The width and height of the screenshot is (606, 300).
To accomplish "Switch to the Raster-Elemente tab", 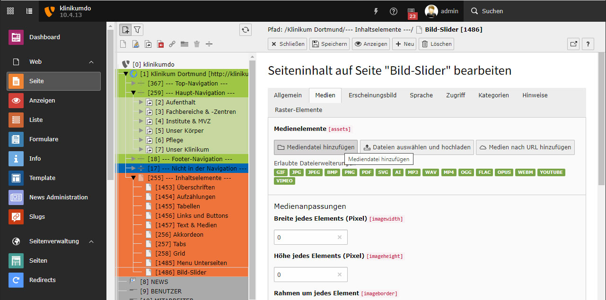I will pos(299,110).
